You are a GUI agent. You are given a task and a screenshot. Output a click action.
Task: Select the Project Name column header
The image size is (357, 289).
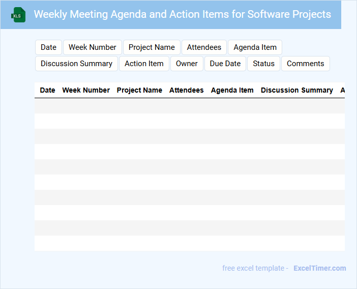tap(139, 90)
